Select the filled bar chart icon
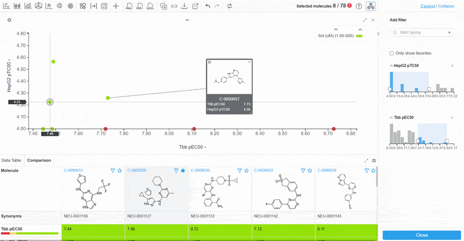 pyautogui.click(x=17, y=6)
